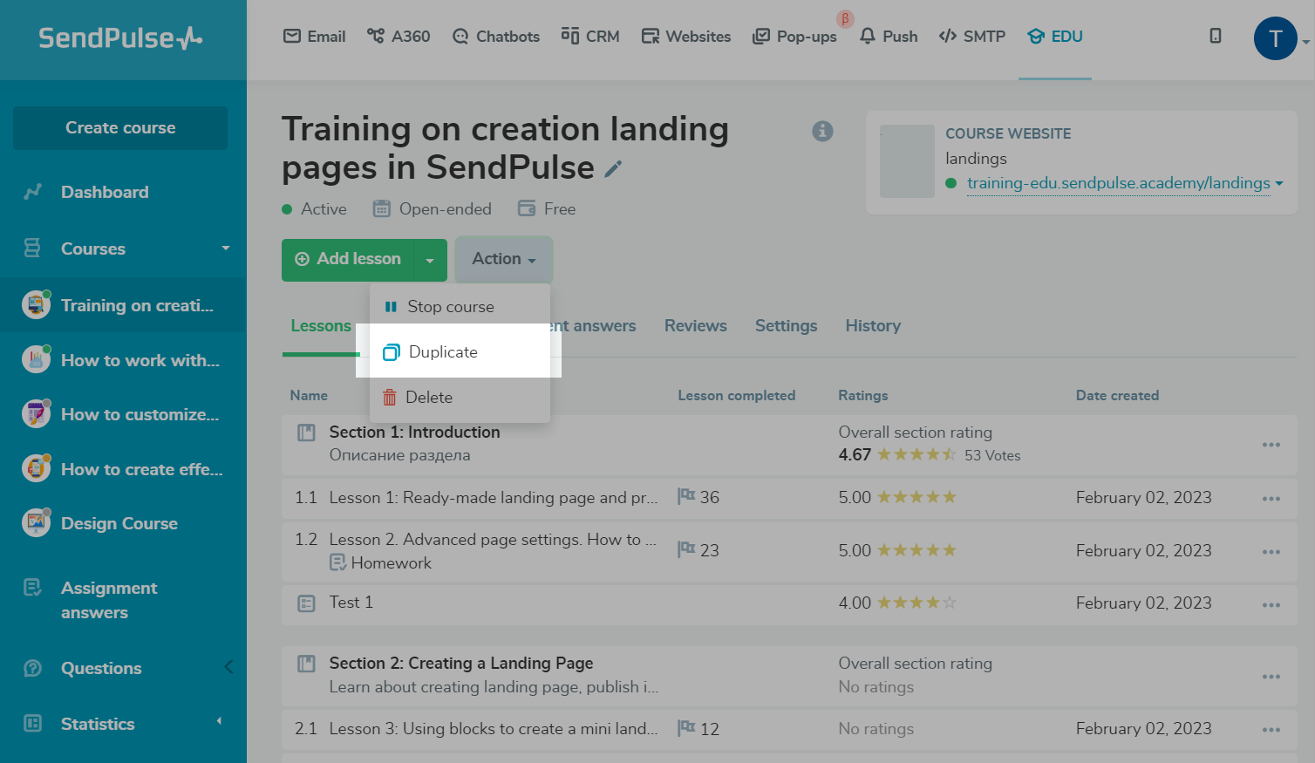Screen dimensions: 1315x763
Task: Expand the Courses sidebar section
Action: click(x=226, y=249)
